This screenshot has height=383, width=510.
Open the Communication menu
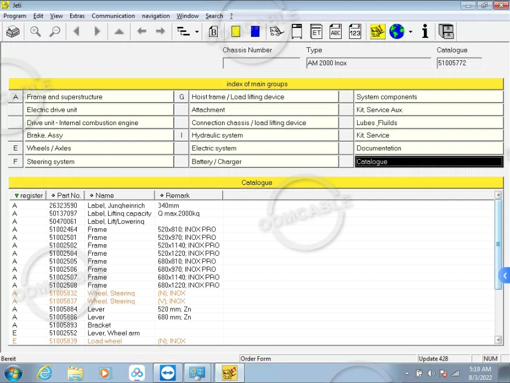(113, 16)
